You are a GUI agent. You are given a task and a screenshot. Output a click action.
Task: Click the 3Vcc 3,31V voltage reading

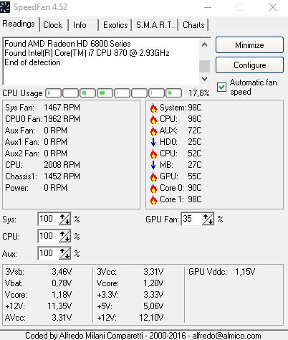[130, 272]
